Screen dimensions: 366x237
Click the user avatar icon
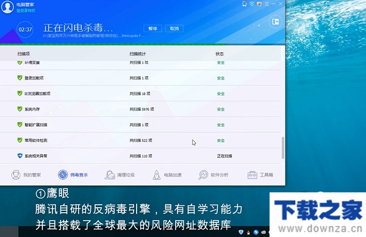click(x=7, y=7)
